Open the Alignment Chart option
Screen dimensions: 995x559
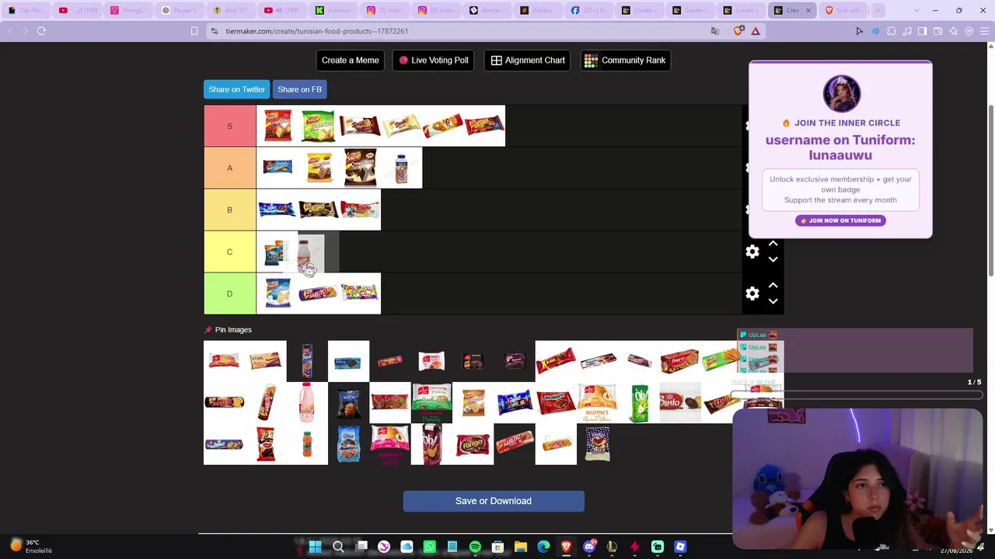(x=528, y=61)
